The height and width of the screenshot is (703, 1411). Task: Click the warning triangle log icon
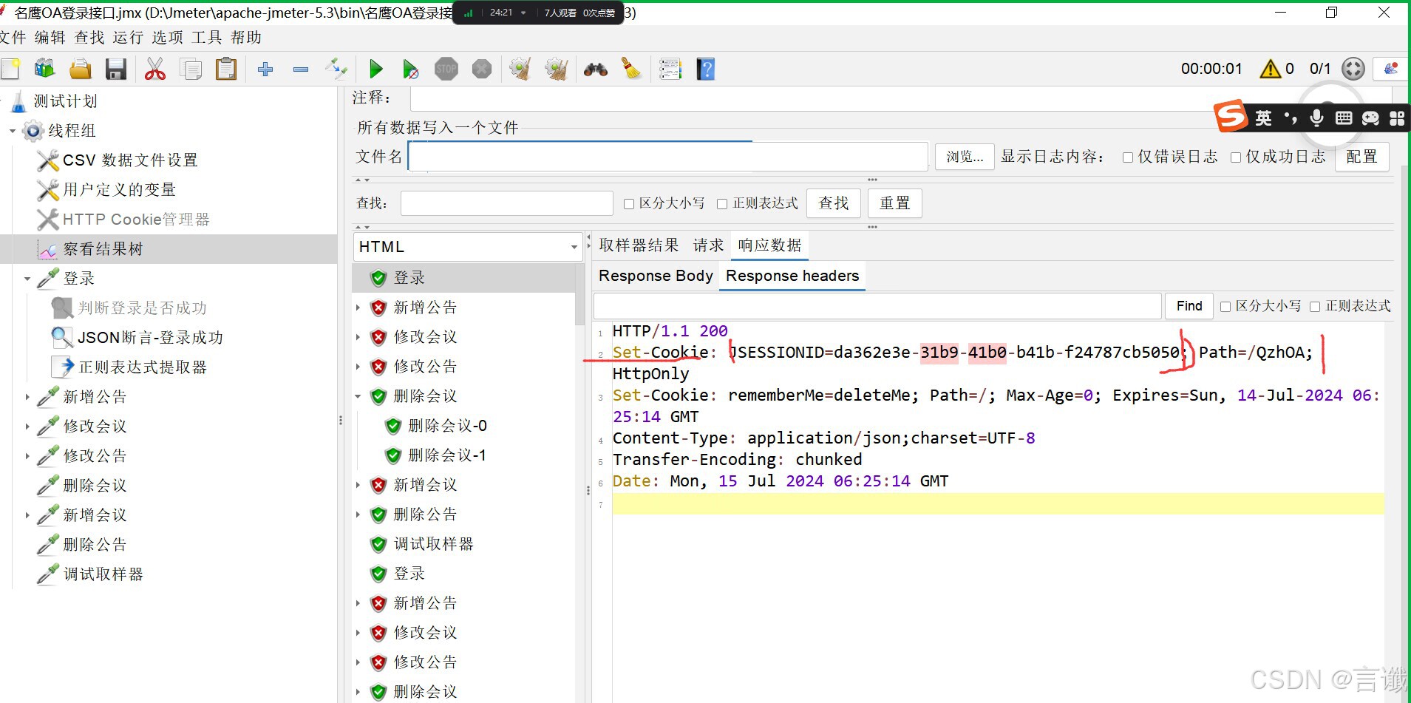[x=1271, y=69]
